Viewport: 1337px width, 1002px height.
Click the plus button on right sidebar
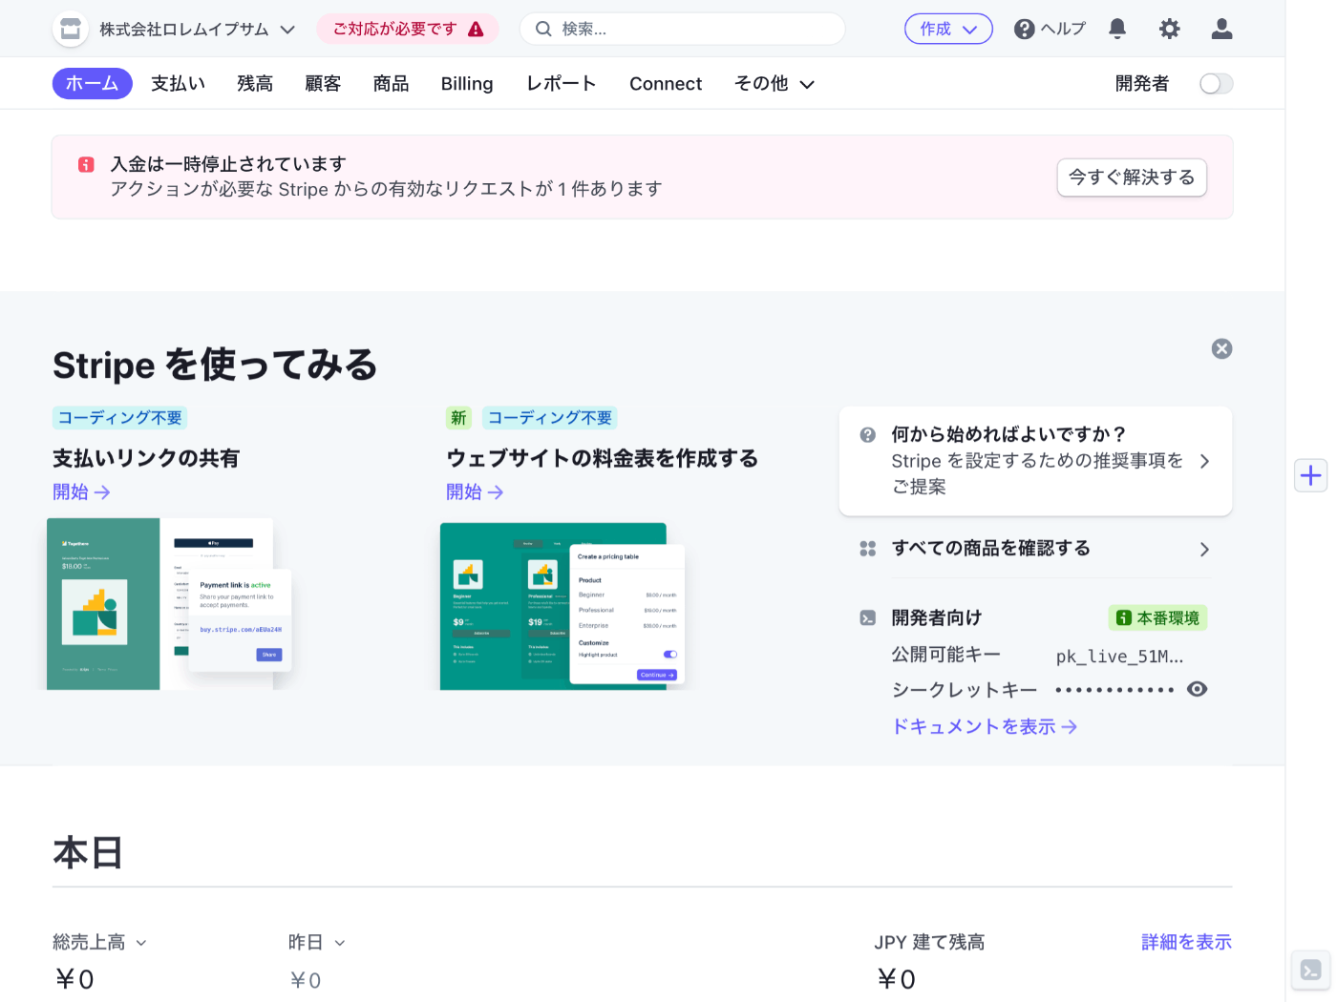pos(1311,474)
